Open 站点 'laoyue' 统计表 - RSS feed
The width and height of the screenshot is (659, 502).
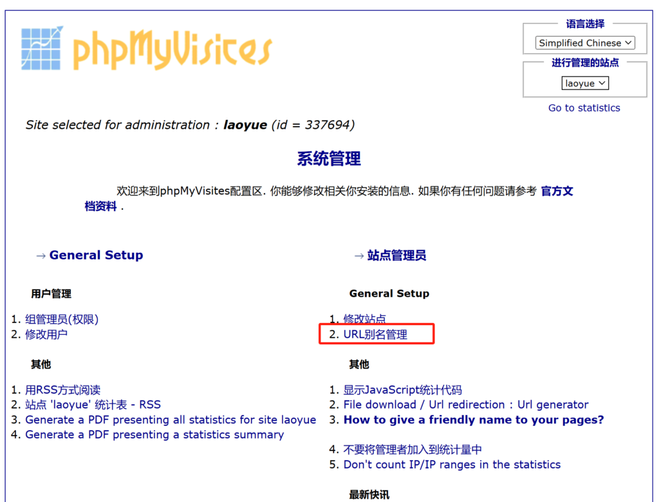[93, 405]
